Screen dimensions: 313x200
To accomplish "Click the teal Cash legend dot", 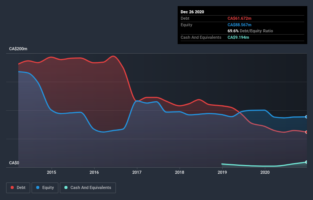I will tap(66, 187).
